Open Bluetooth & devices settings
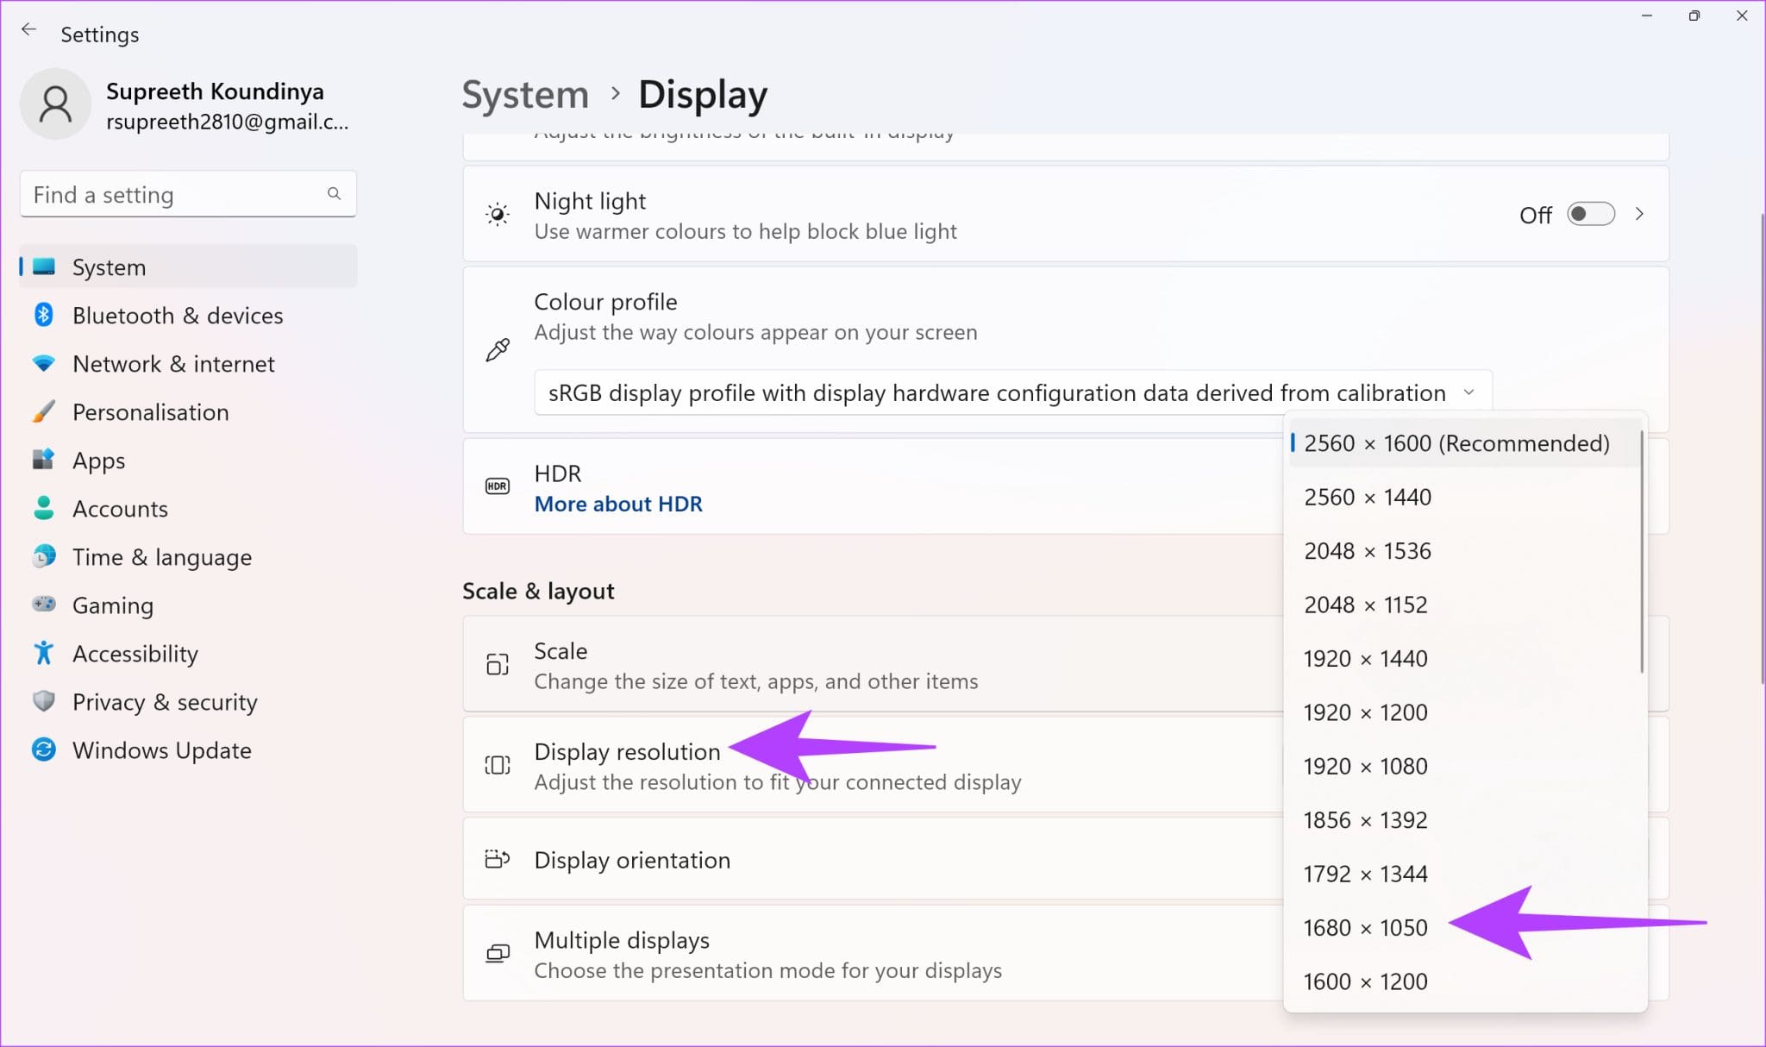Viewport: 1766px width, 1047px height. 177,315
